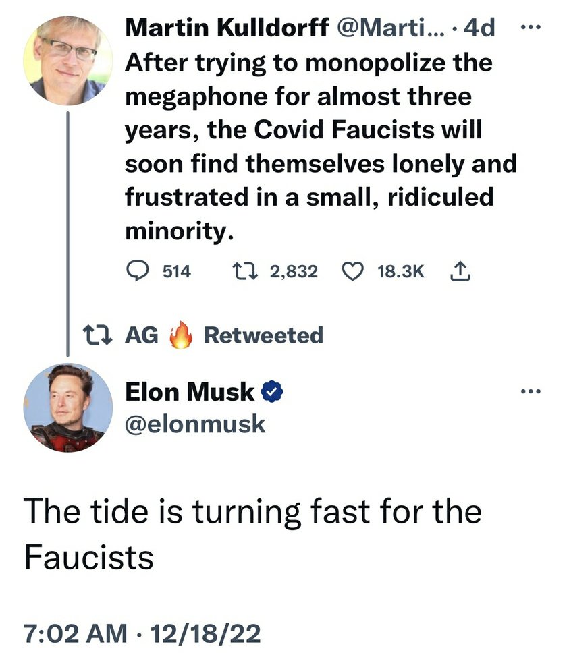Open more options on Martin Kulldorff's tweet
Screen dimensions: 567x659
tap(532, 28)
